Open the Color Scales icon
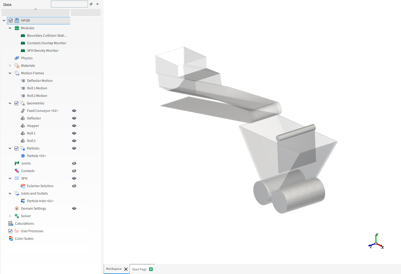Image resolution: width=401 pixels, height=274 pixels. point(11,239)
